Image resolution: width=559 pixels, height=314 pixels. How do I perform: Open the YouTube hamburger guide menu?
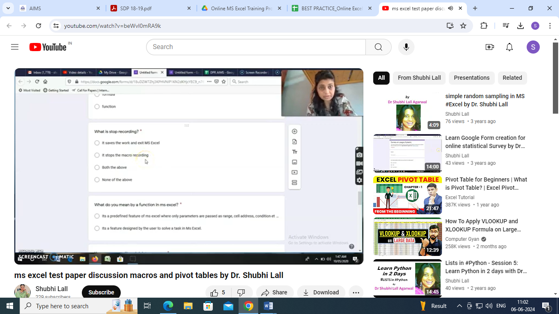click(x=15, y=47)
